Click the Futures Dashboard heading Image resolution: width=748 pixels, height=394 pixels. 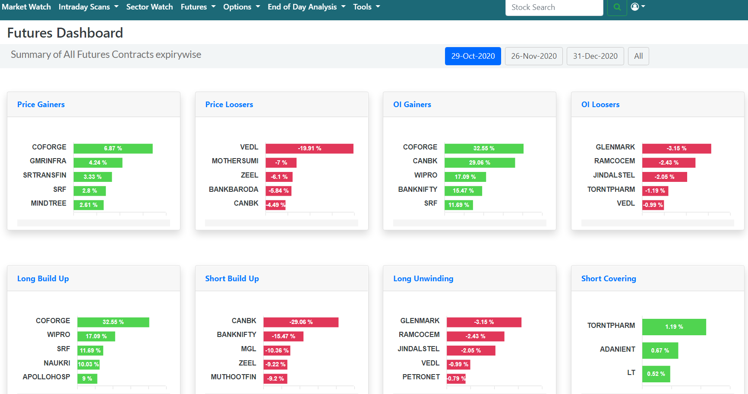[65, 33]
